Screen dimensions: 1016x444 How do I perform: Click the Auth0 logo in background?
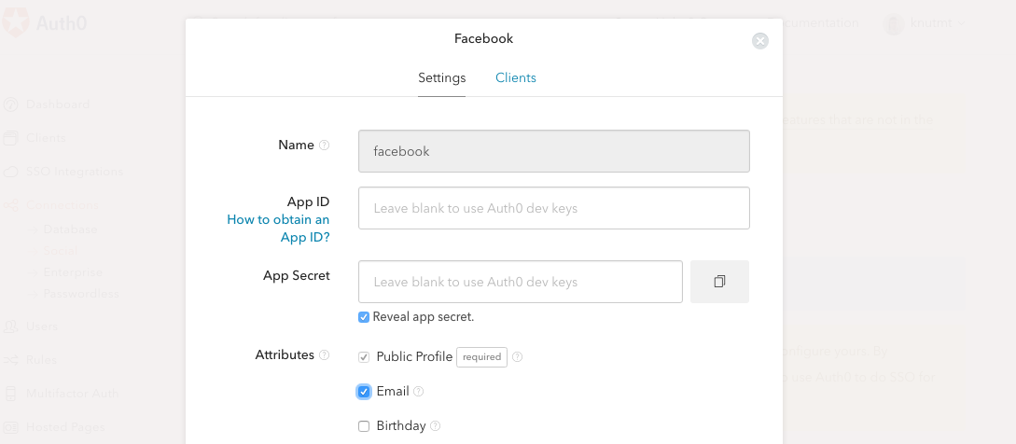(44, 23)
